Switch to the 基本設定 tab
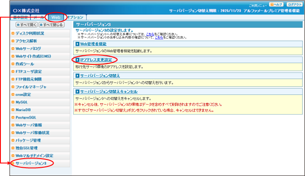This screenshot has width=305, height=176. 20,17
